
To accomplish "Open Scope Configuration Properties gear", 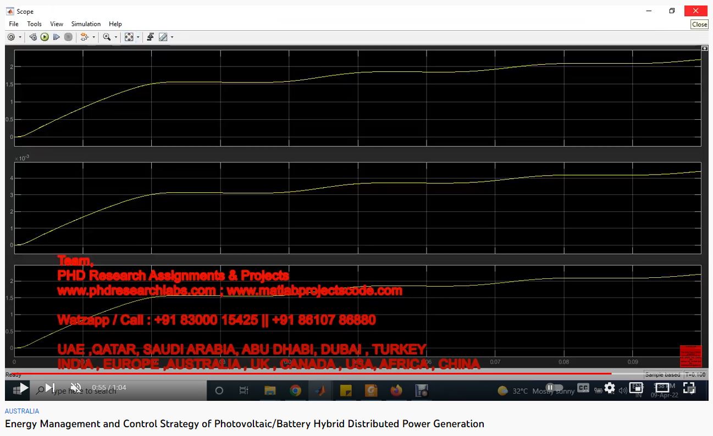I will click(11, 37).
